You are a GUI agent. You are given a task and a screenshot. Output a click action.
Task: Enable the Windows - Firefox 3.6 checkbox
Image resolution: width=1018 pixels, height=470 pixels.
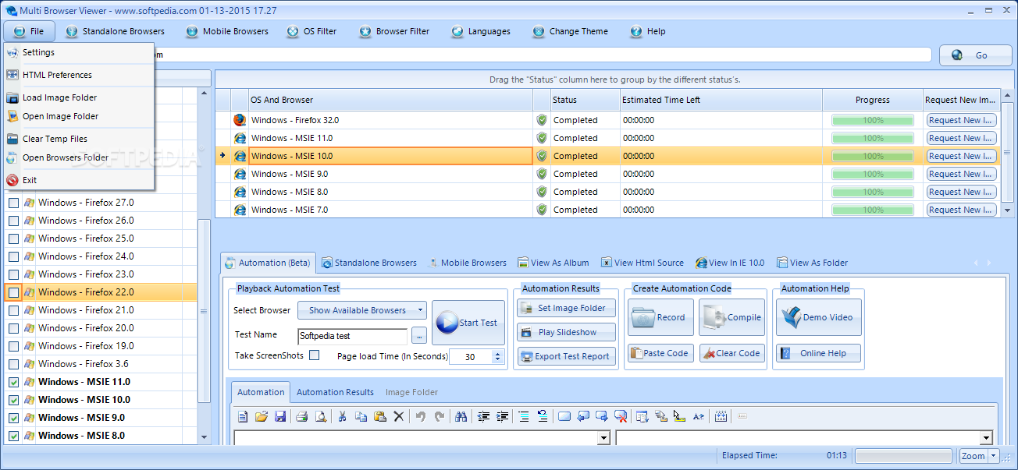(x=13, y=364)
